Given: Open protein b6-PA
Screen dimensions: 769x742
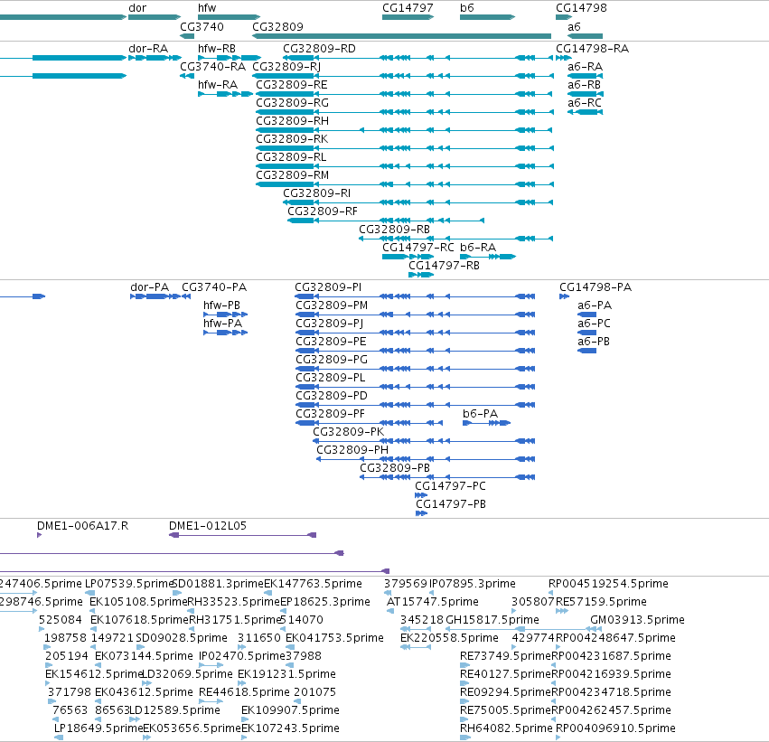Looking at the screenshot, I should pyautogui.click(x=480, y=415).
